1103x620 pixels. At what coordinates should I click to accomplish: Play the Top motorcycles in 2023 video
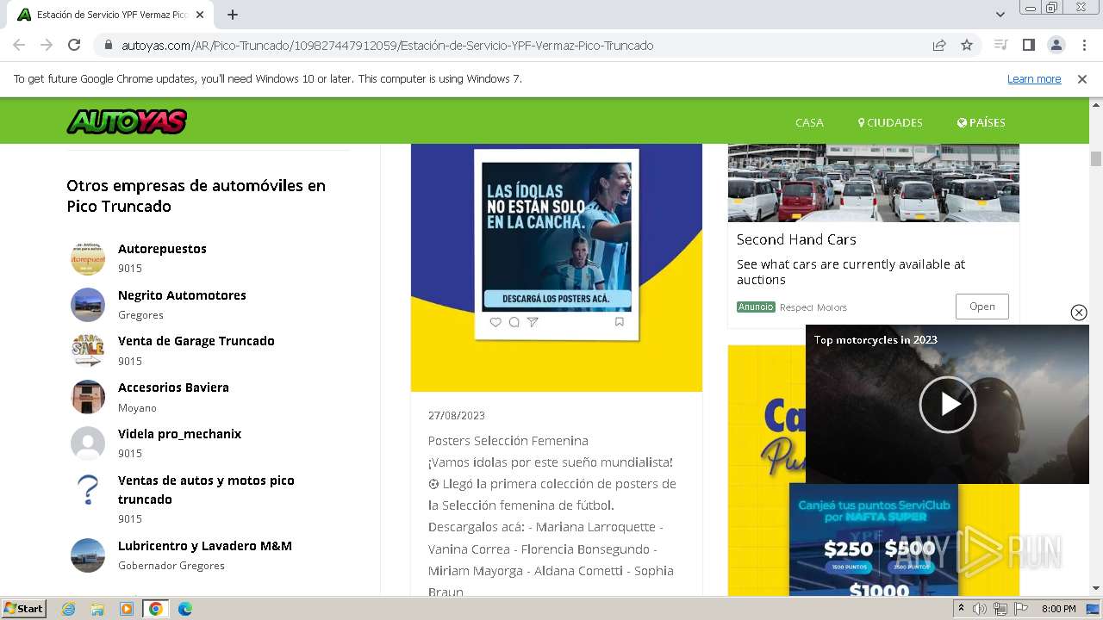pos(948,404)
